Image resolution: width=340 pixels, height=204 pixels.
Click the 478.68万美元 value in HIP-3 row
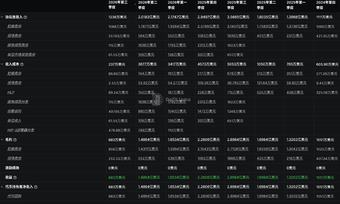click(x=119, y=130)
